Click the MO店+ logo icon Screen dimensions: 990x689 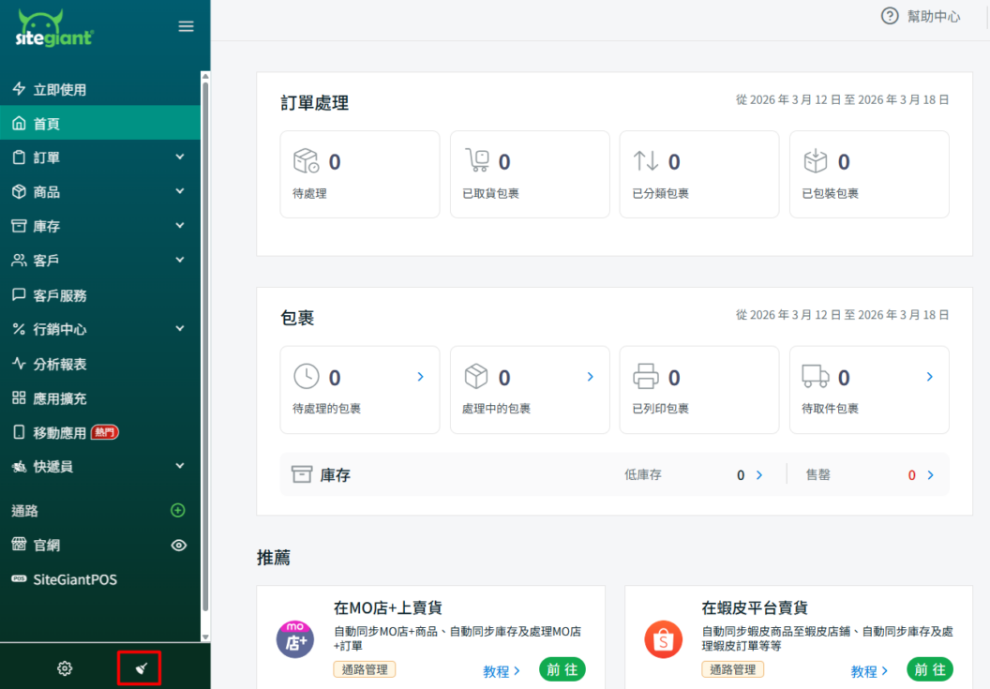(295, 639)
